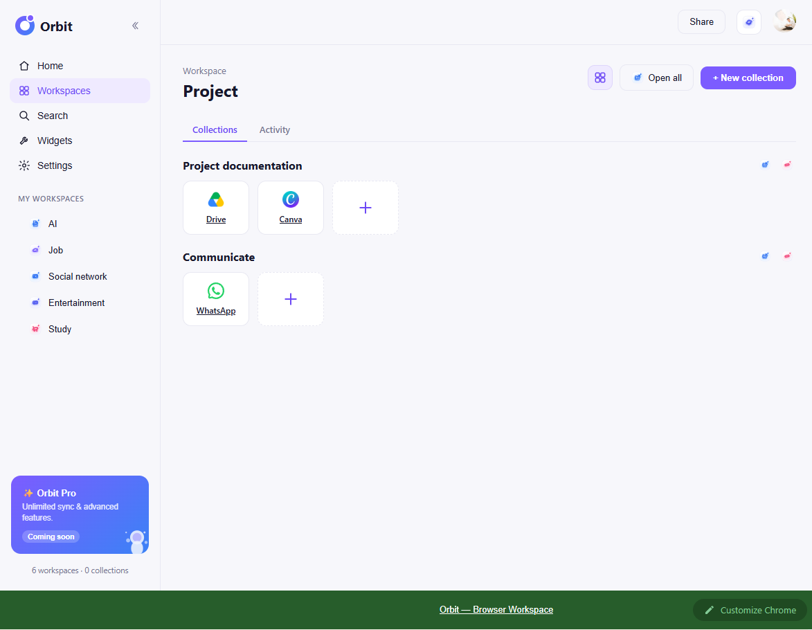Screen dimensions: 812x630
Task: Open the Canva tile
Action: point(291,208)
